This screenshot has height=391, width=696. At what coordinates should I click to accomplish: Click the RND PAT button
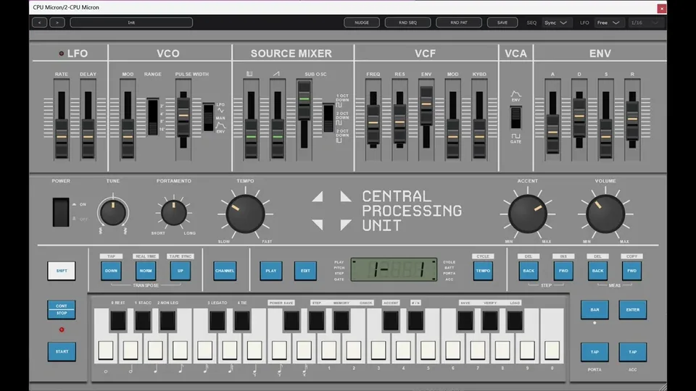coord(458,22)
